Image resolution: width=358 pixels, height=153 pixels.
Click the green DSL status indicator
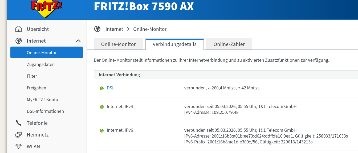[x=101, y=88]
